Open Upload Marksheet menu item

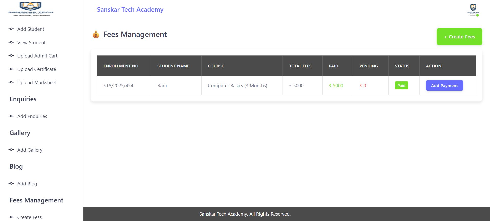pos(37,82)
